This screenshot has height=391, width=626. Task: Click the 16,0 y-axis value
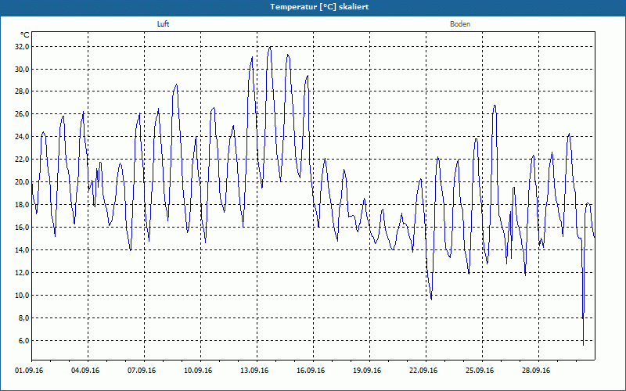[x=22, y=228]
